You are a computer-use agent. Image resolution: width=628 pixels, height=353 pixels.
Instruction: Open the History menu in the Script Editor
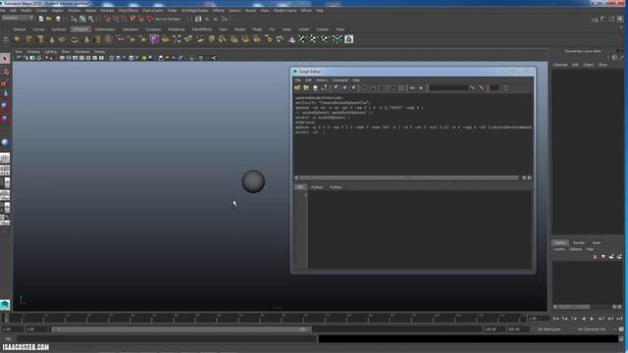click(x=322, y=80)
